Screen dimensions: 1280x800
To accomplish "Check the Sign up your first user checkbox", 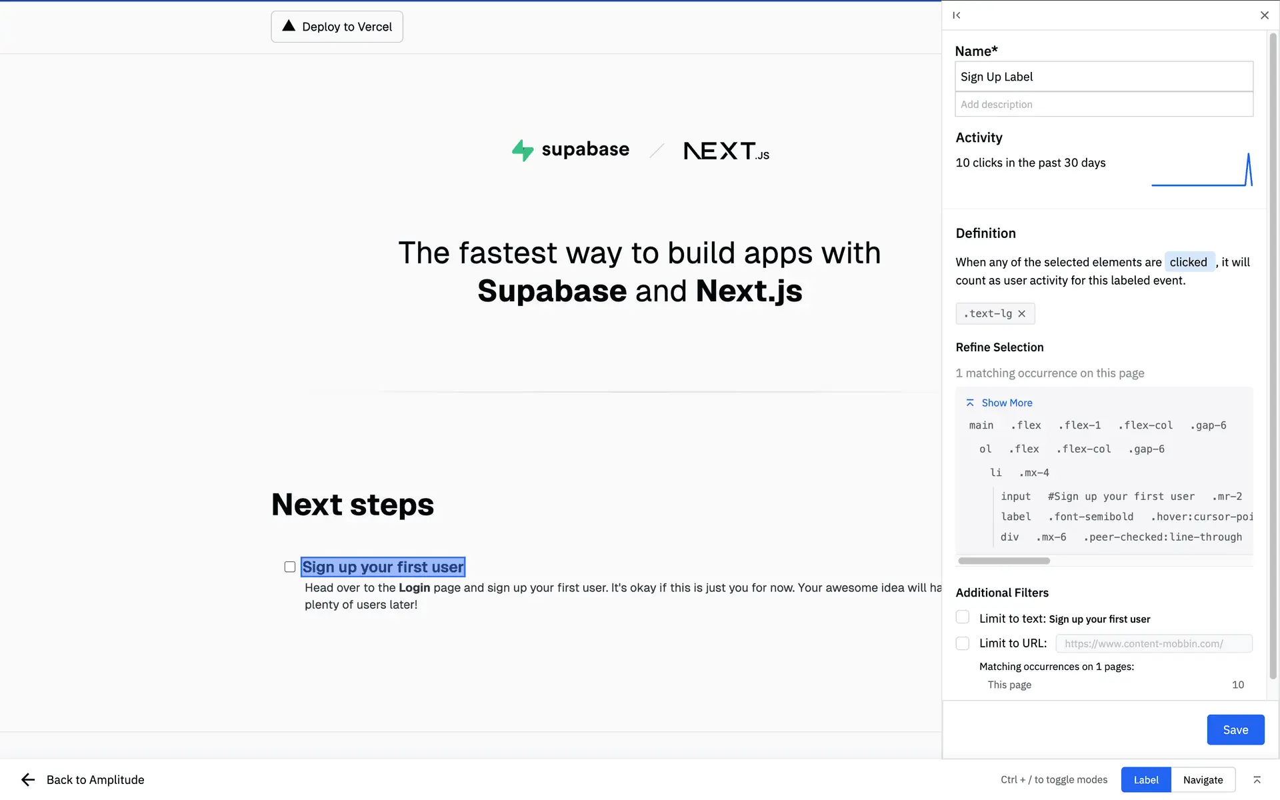I will pos(289,567).
